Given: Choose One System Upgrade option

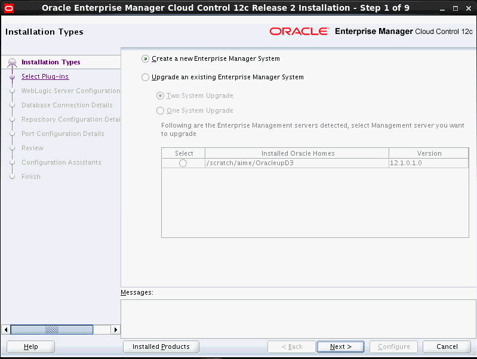Looking at the screenshot, I should [x=160, y=111].
